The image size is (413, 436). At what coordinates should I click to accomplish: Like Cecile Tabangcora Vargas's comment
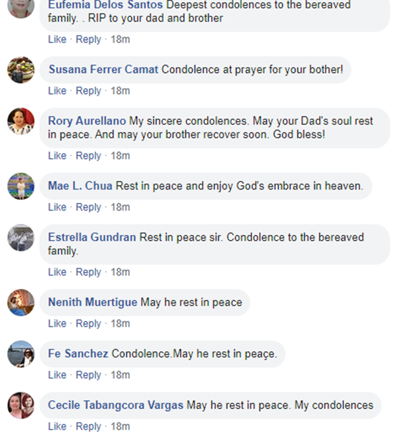pyautogui.click(x=57, y=427)
